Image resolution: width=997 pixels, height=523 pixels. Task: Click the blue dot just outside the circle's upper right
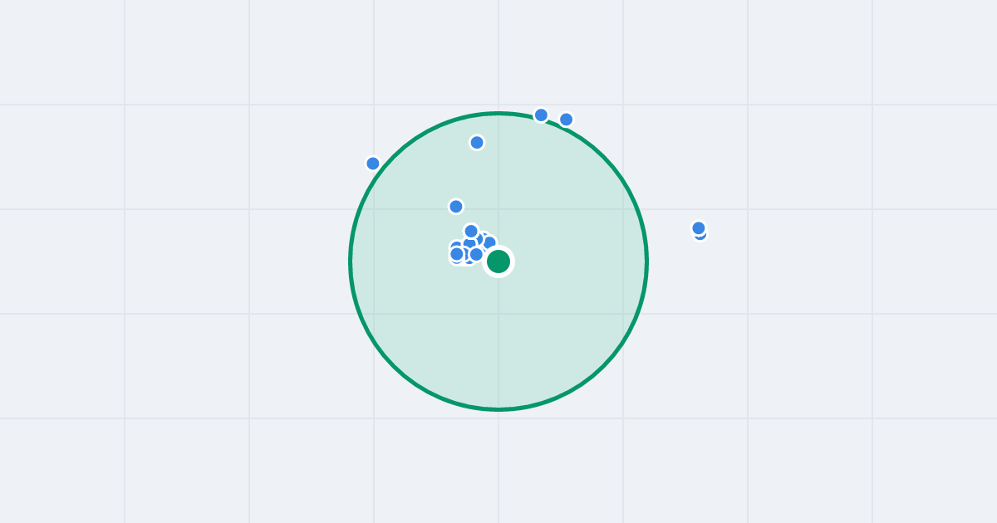pyautogui.click(x=566, y=120)
